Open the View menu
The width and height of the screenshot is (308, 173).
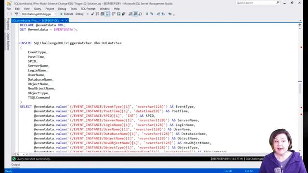(x=27, y=9)
